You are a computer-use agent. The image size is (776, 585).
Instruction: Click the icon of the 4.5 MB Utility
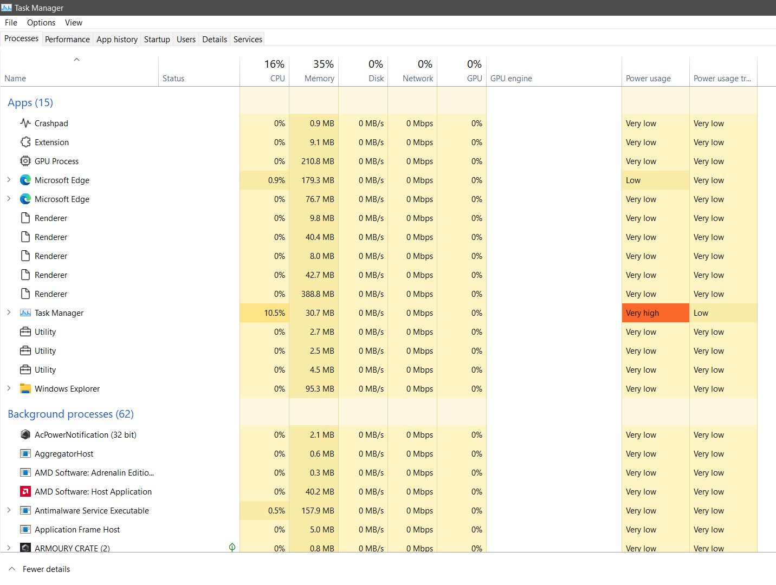25,369
